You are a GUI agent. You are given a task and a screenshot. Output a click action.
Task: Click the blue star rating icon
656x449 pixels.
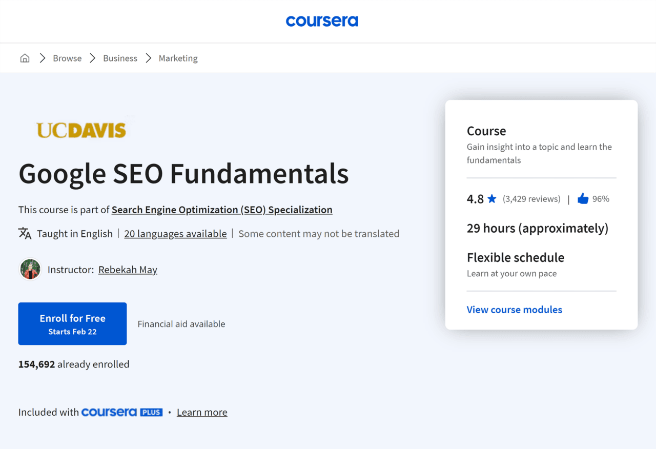(x=491, y=199)
